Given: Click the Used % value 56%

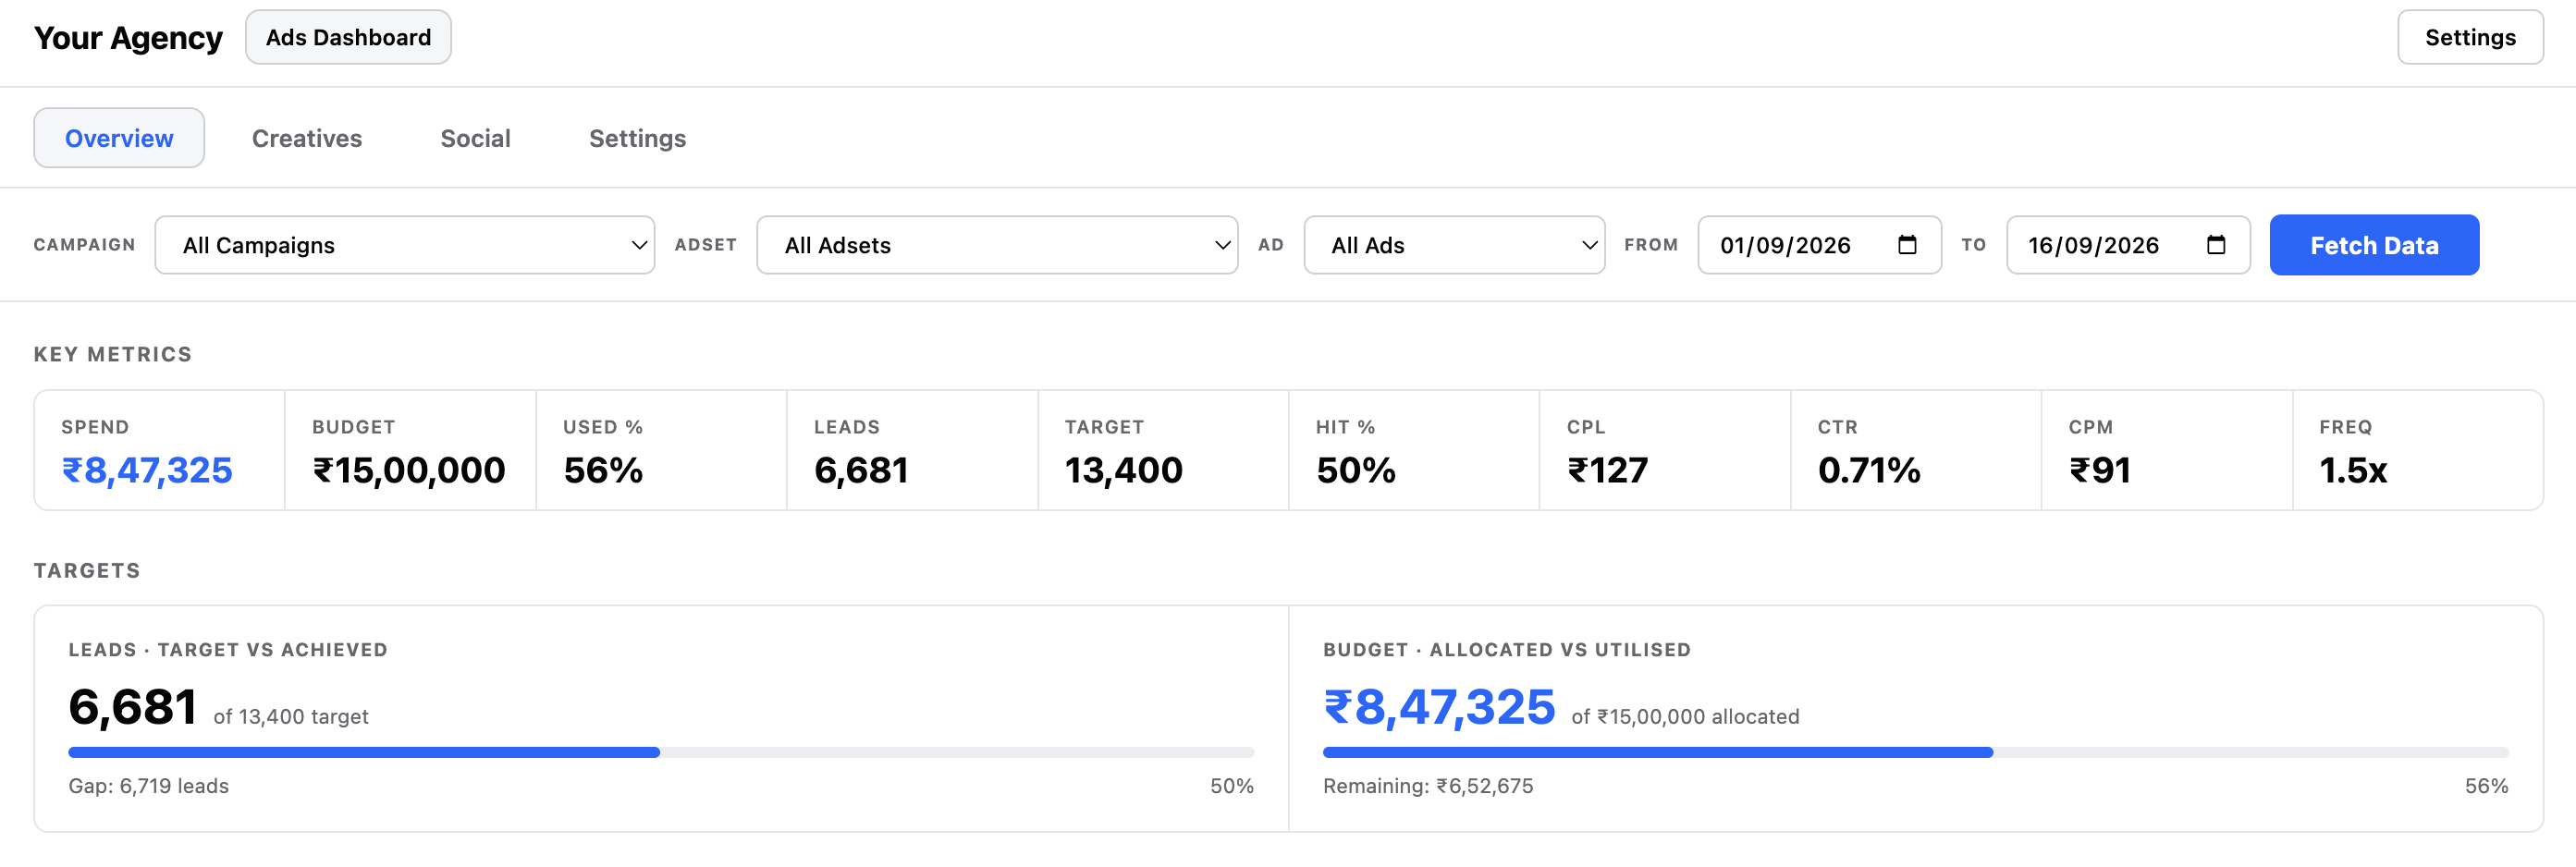Looking at the screenshot, I should click(603, 470).
